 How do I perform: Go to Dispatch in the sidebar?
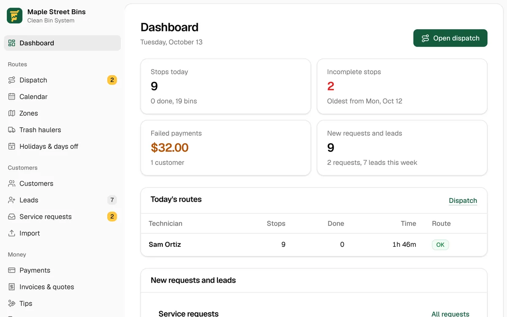63,80
